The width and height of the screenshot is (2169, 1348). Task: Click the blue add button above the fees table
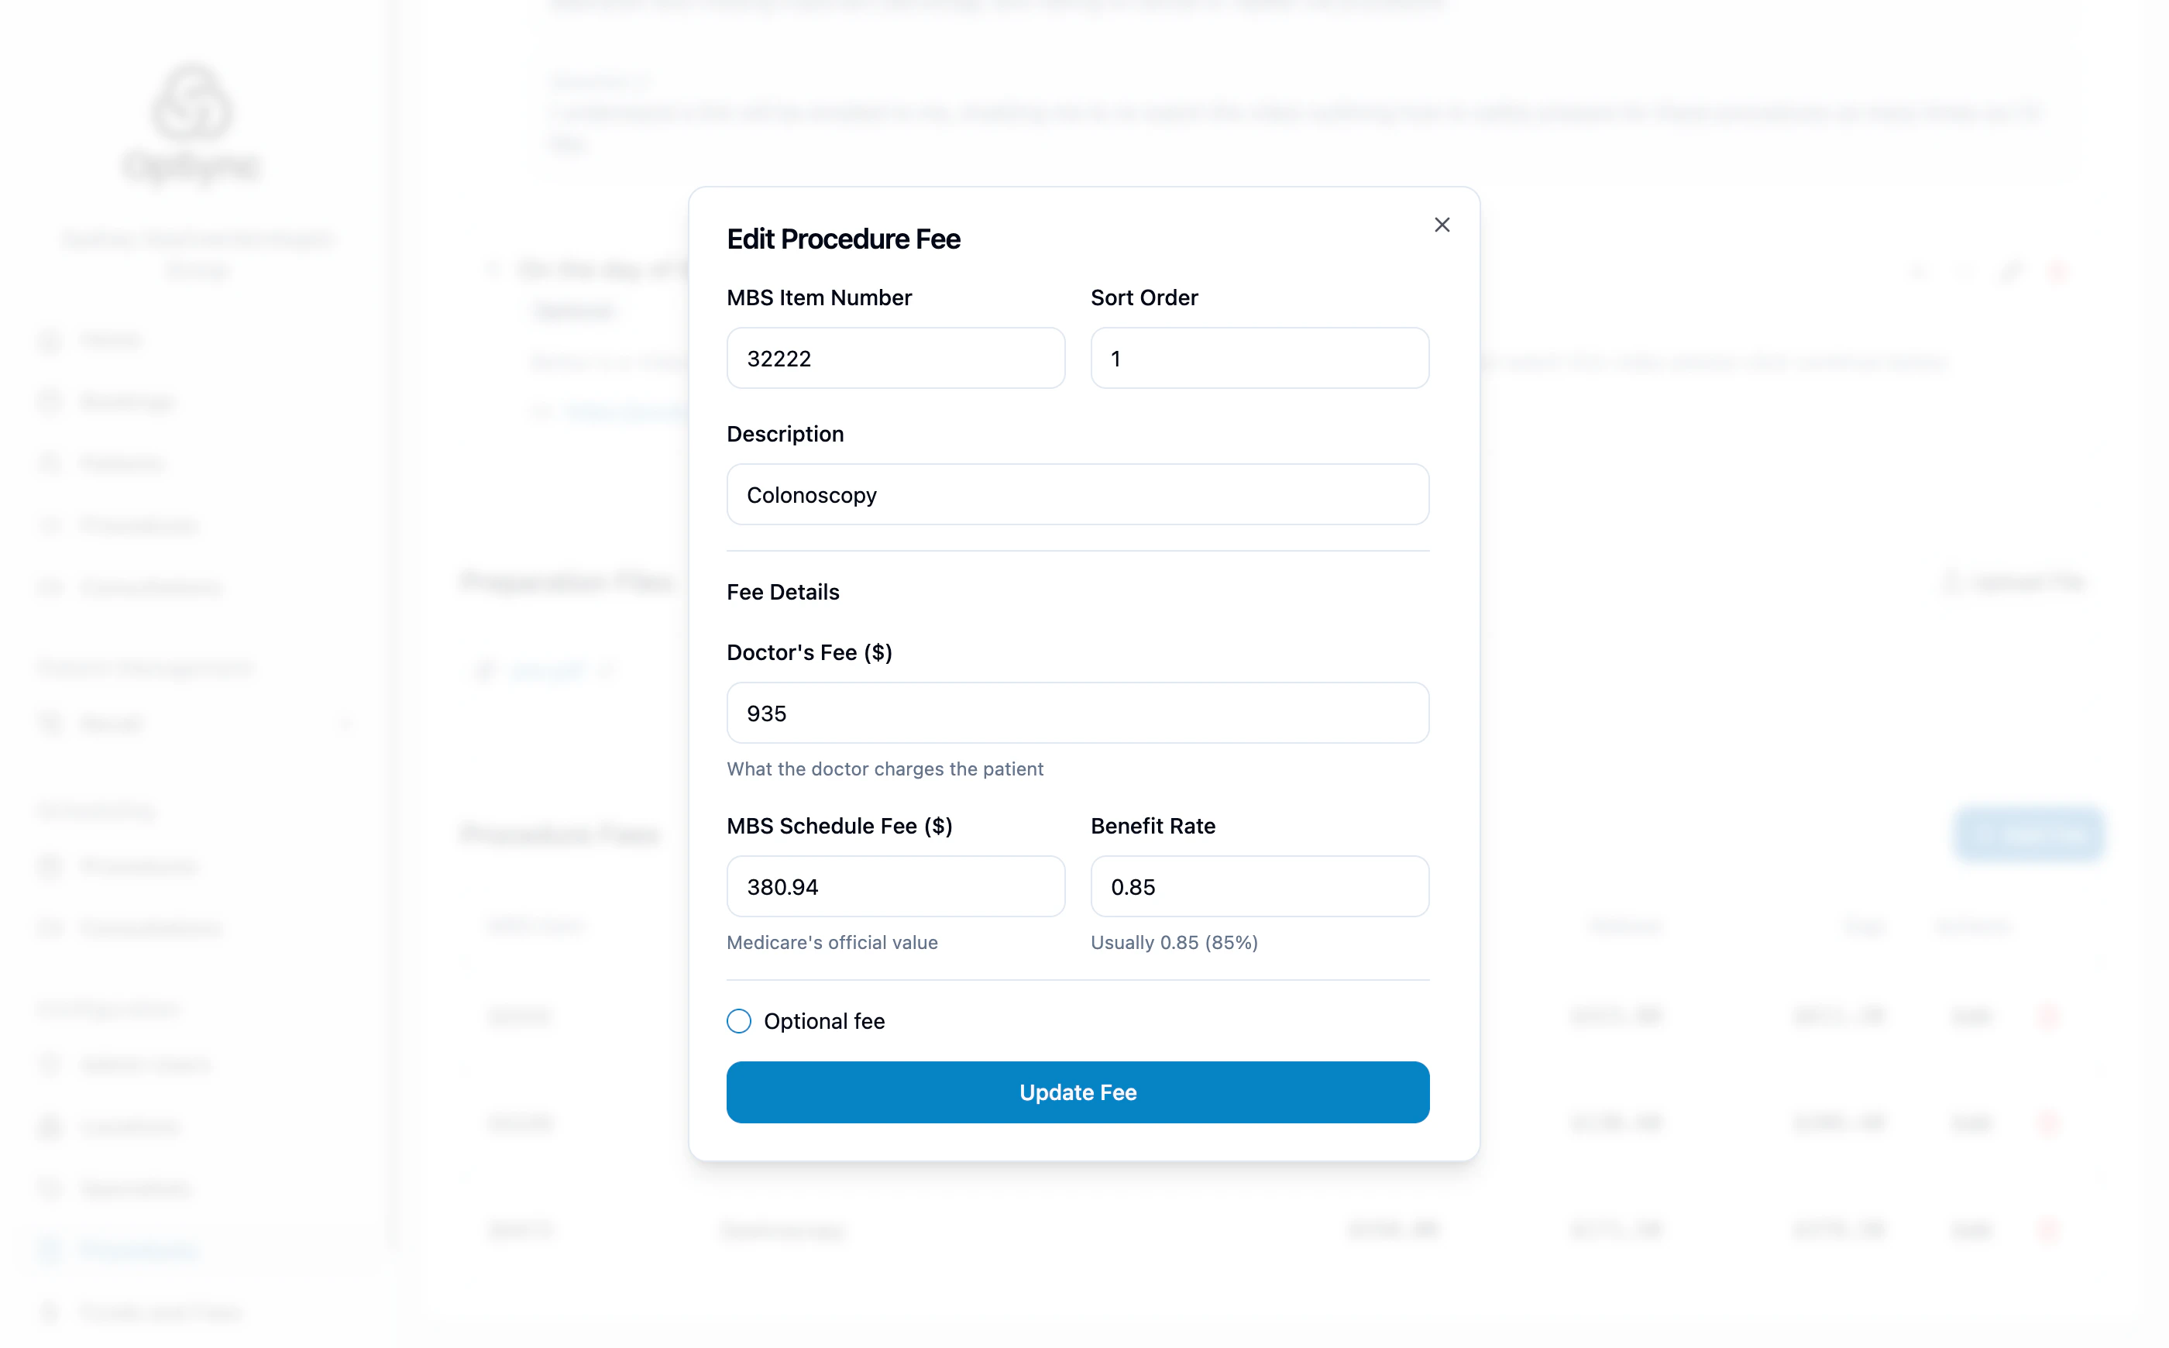[2029, 834]
